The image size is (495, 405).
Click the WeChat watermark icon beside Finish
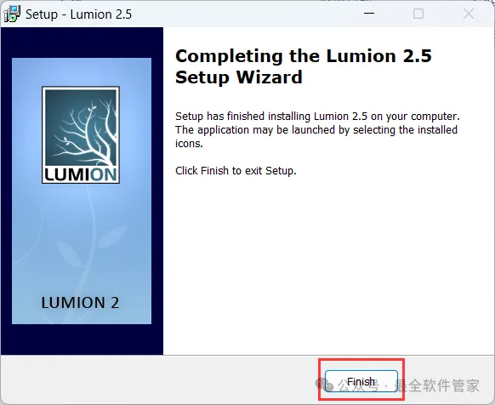tap(324, 385)
